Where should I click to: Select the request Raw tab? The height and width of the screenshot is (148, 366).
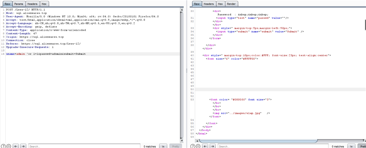7,4
